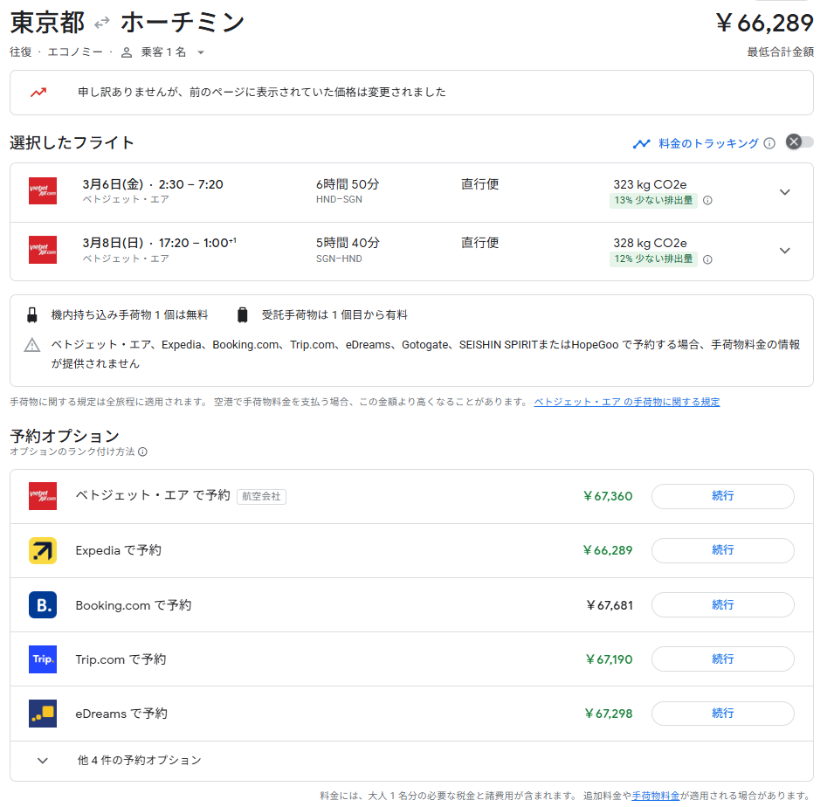Open the VietJet baggage policy link
This screenshot has width=834, height=807.
pyautogui.click(x=626, y=402)
